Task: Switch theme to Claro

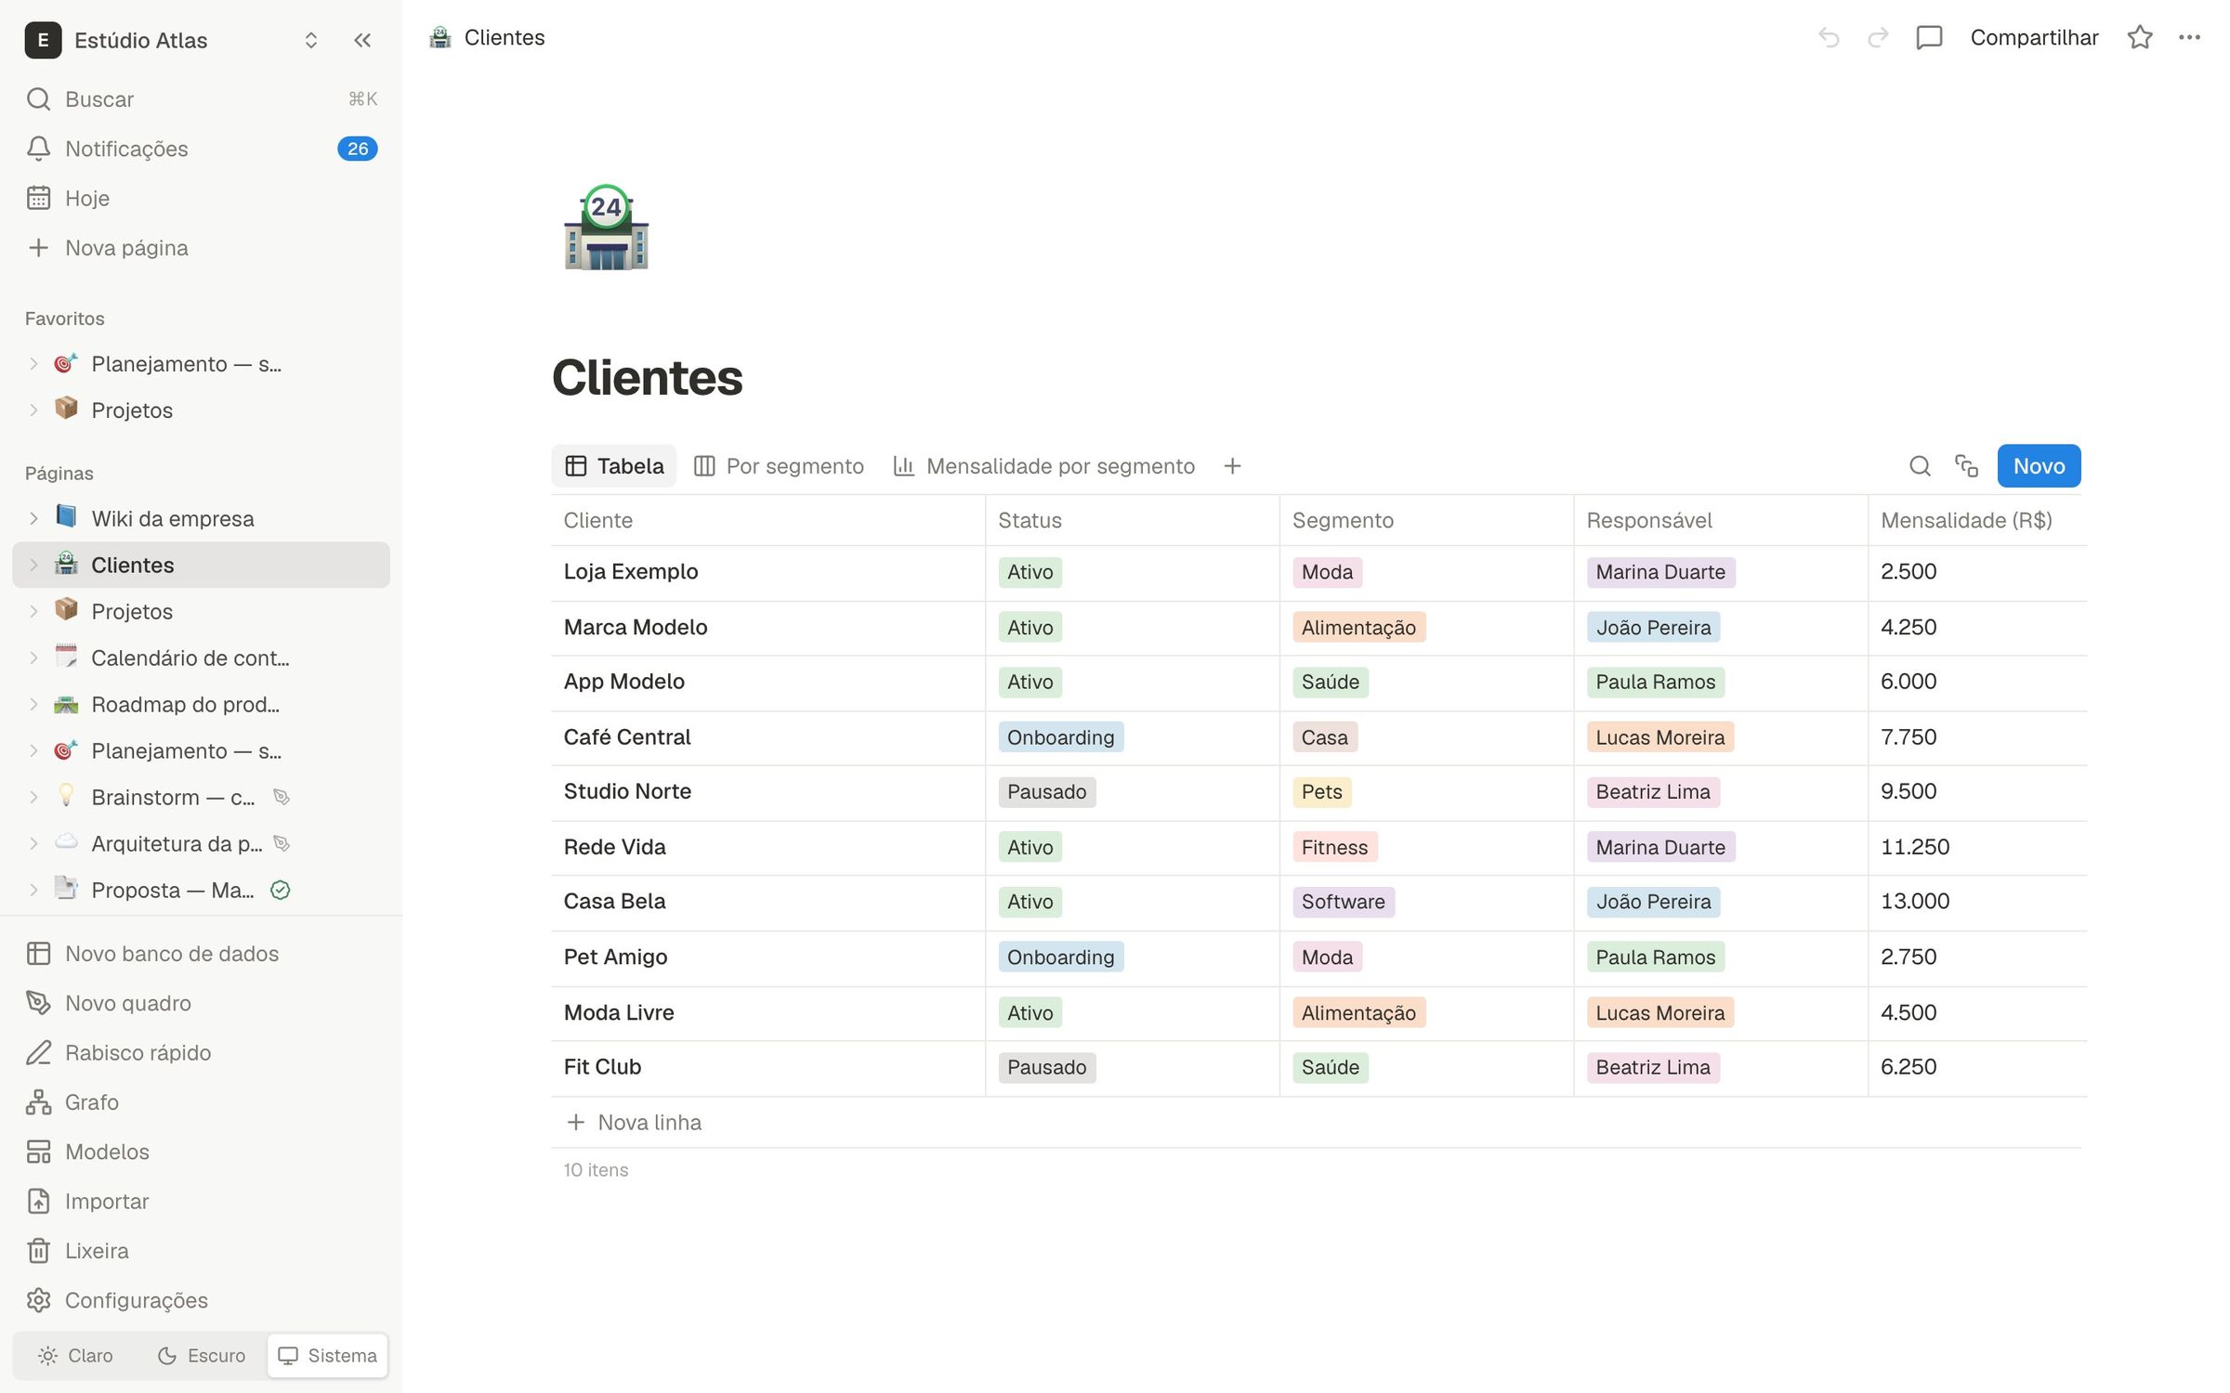Action: [75, 1355]
